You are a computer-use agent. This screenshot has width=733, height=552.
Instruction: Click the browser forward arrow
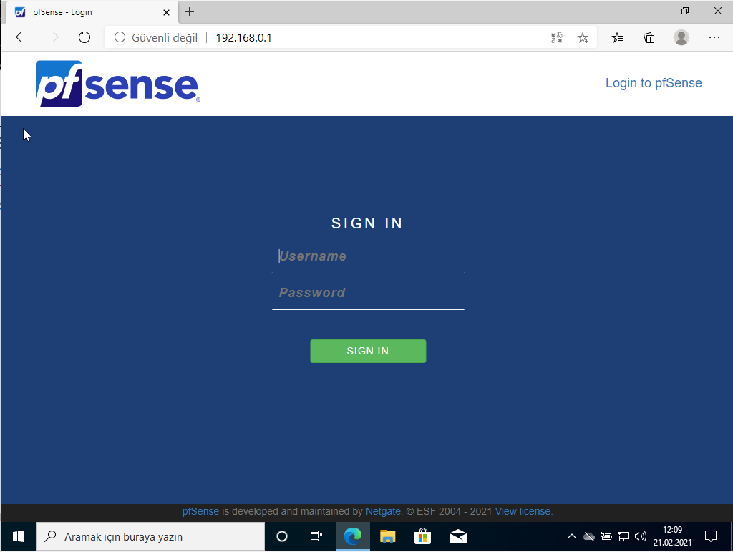(53, 37)
